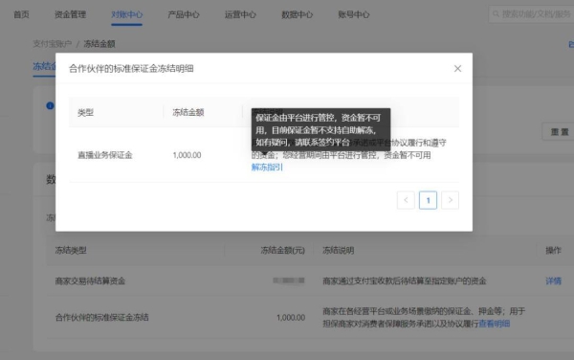Screen dimensions: 574x360
Task: Switch to 对账中心 menu tab
Action: (x=126, y=14)
